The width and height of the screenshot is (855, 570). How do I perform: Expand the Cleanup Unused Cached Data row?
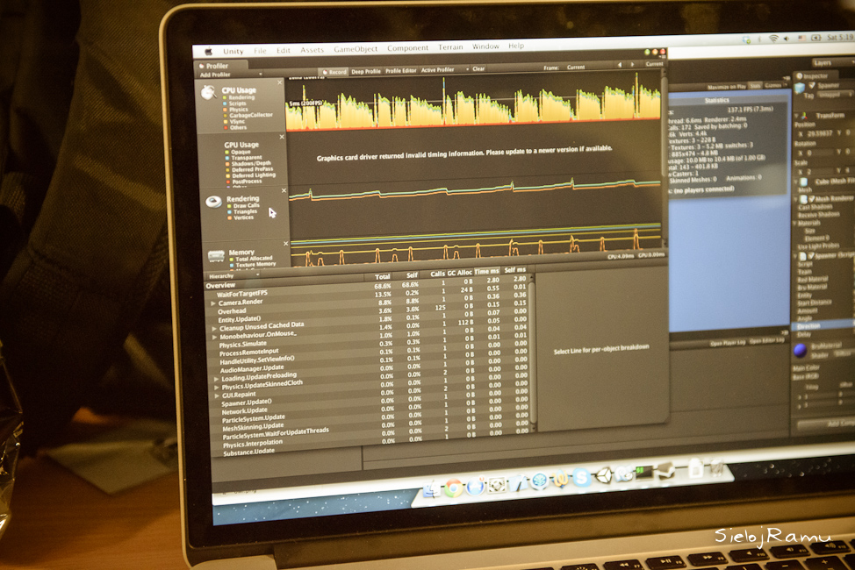tap(214, 329)
